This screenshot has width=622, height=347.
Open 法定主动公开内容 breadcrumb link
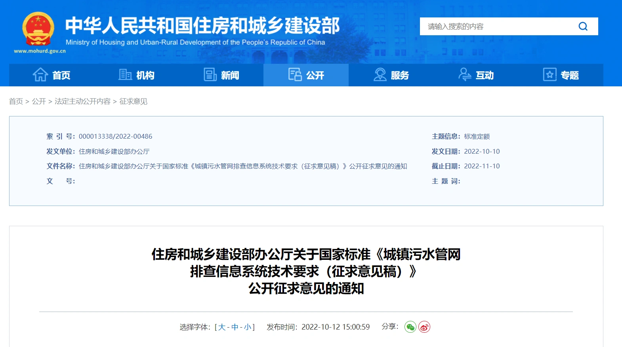pos(82,101)
